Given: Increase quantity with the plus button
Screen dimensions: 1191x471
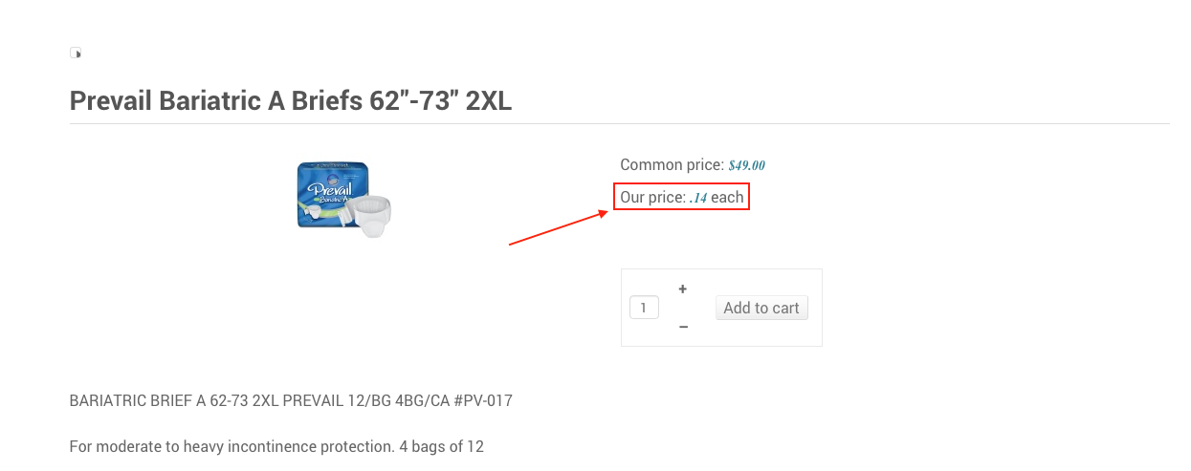Looking at the screenshot, I should pos(683,289).
